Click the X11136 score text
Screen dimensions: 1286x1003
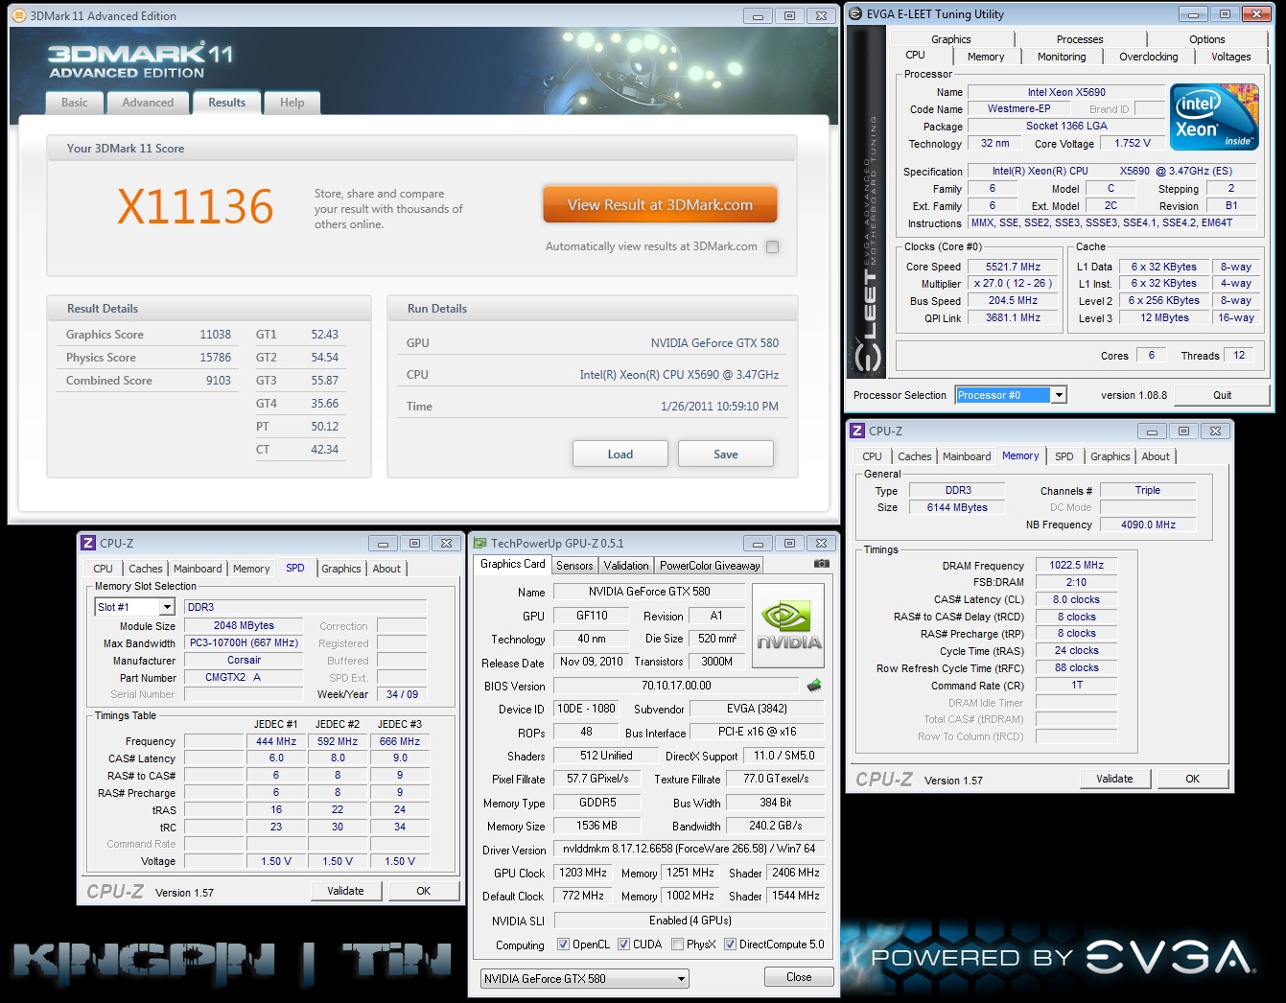coord(196,206)
